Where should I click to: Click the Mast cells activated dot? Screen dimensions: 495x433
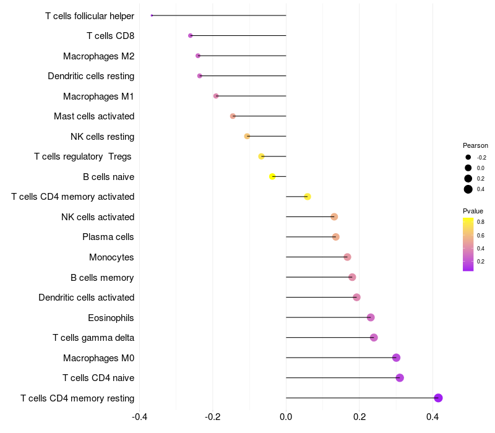tap(233, 116)
